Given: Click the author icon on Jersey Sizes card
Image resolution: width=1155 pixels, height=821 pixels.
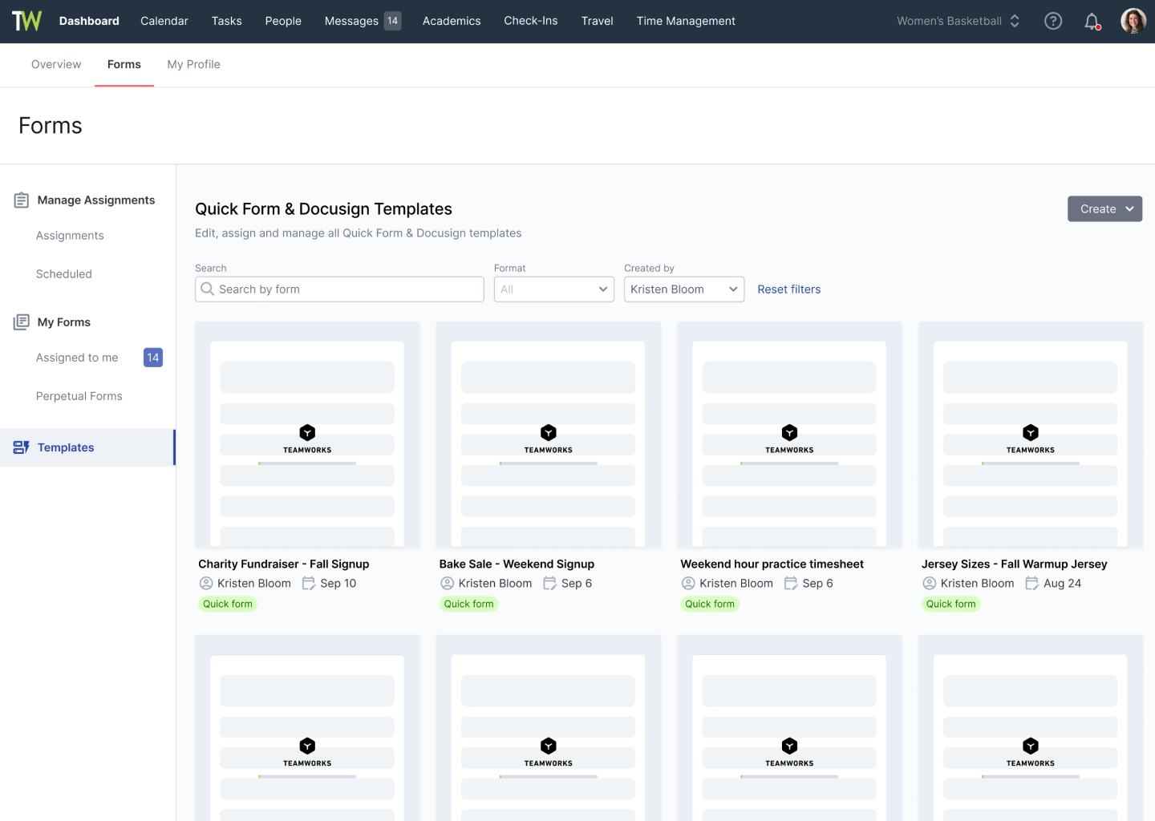Looking at the screenshot, I should pos(930,584).
